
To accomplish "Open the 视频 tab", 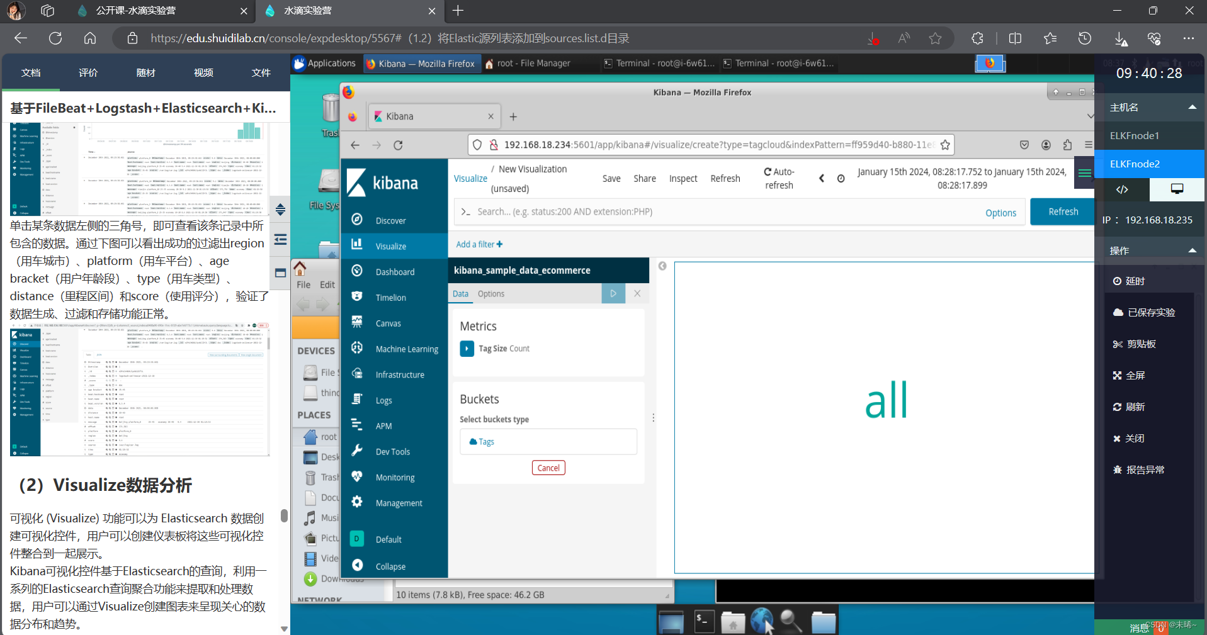I will click(203, 73).
